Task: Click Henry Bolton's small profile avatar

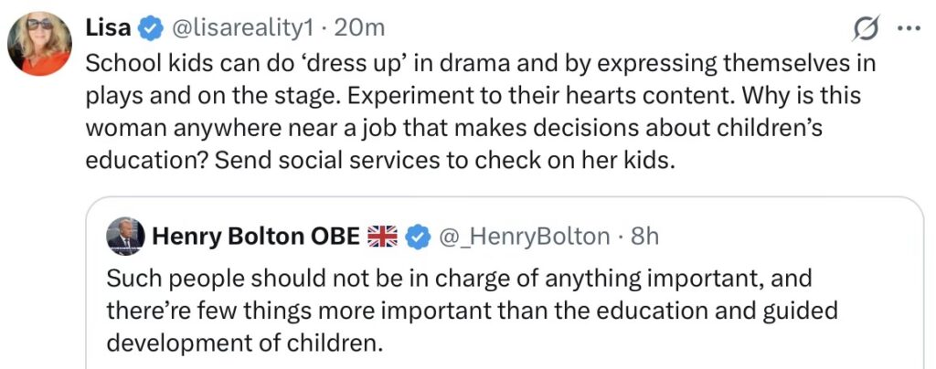Action: (124, 237)
